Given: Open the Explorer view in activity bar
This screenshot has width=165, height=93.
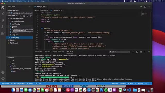Looking at the screenshot, I should click(x=3, y=7).
